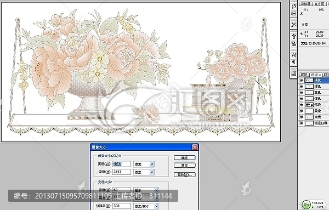
Task: Open the Tool Presets crossed-tools icon
Action: pyautogui.click(x=293, y=25)
